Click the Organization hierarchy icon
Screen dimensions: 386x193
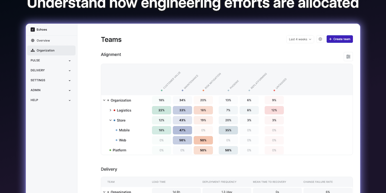pyautogui.click(x=33, y=51)
